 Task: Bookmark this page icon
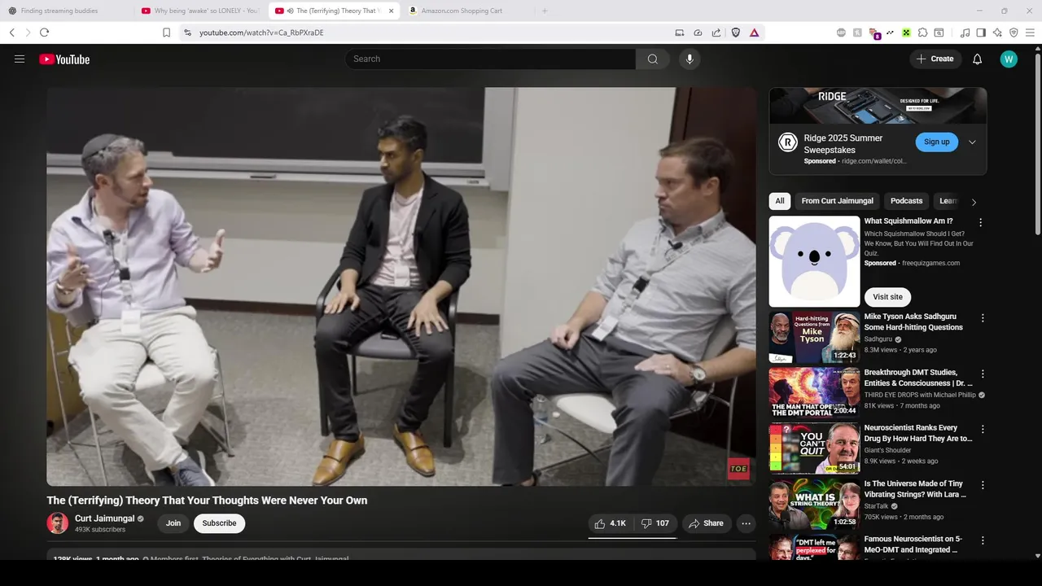click(x=166, y=33)
